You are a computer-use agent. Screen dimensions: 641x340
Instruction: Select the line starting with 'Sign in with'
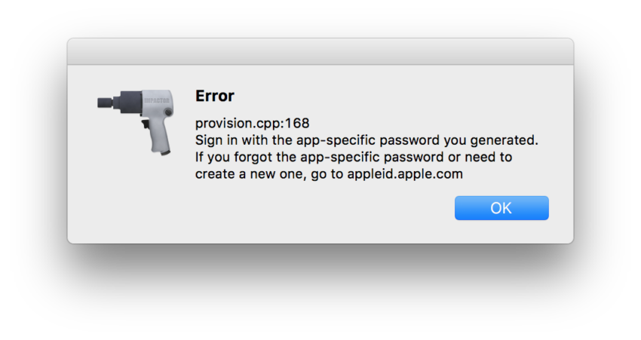(367, 140)
